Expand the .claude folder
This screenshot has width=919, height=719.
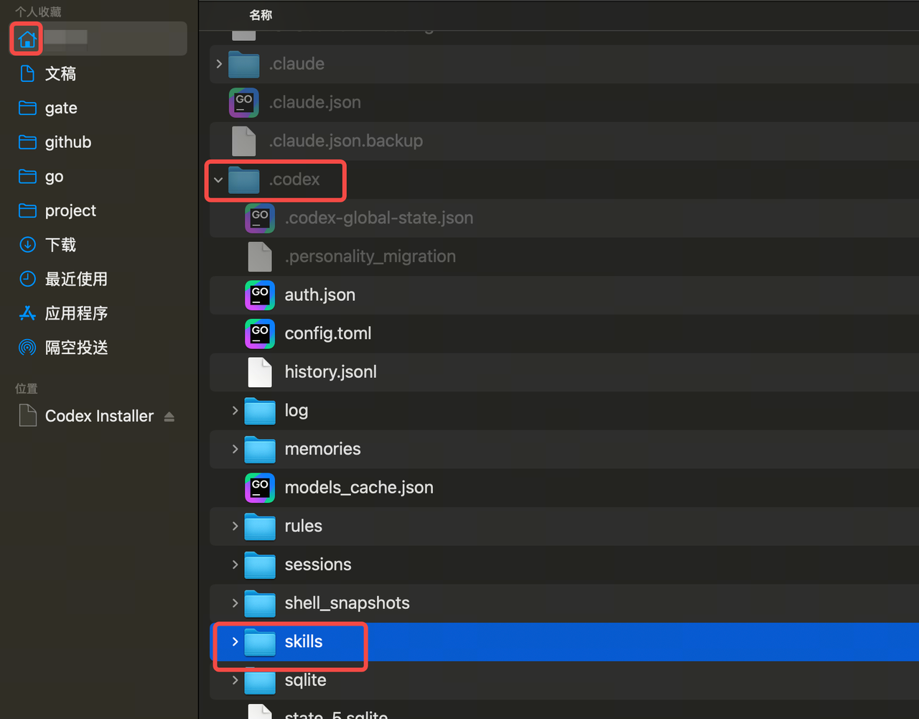tap(218, 64)
